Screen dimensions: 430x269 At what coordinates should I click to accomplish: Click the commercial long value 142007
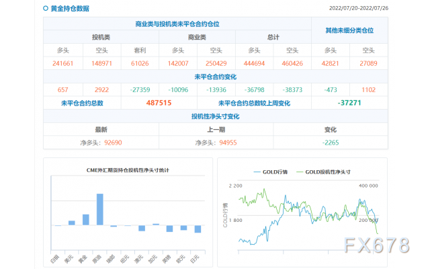click(178, 64)
